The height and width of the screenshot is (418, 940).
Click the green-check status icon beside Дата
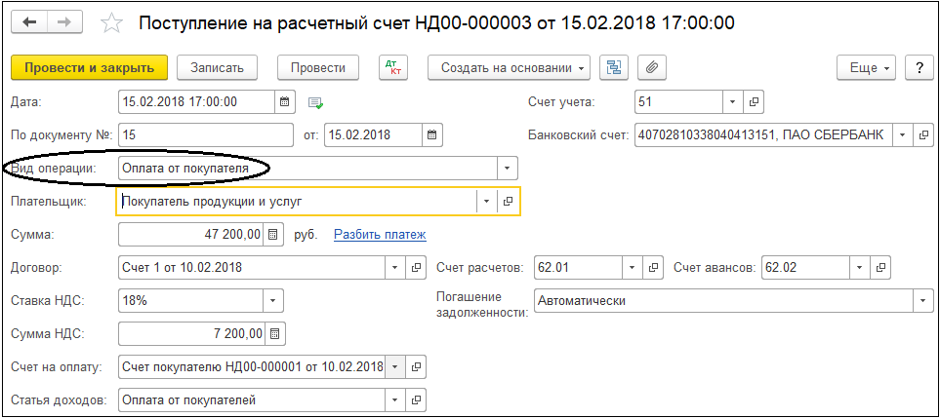[x=315, y=103]
